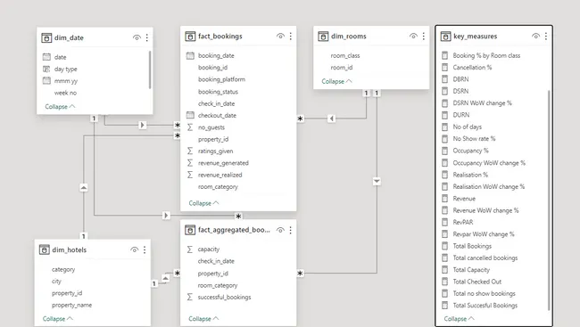The image size is (580, 327).
Task: Select dim_date to fact_aggregated_bookings relationship arrow
Action: (x=166, y=215)
